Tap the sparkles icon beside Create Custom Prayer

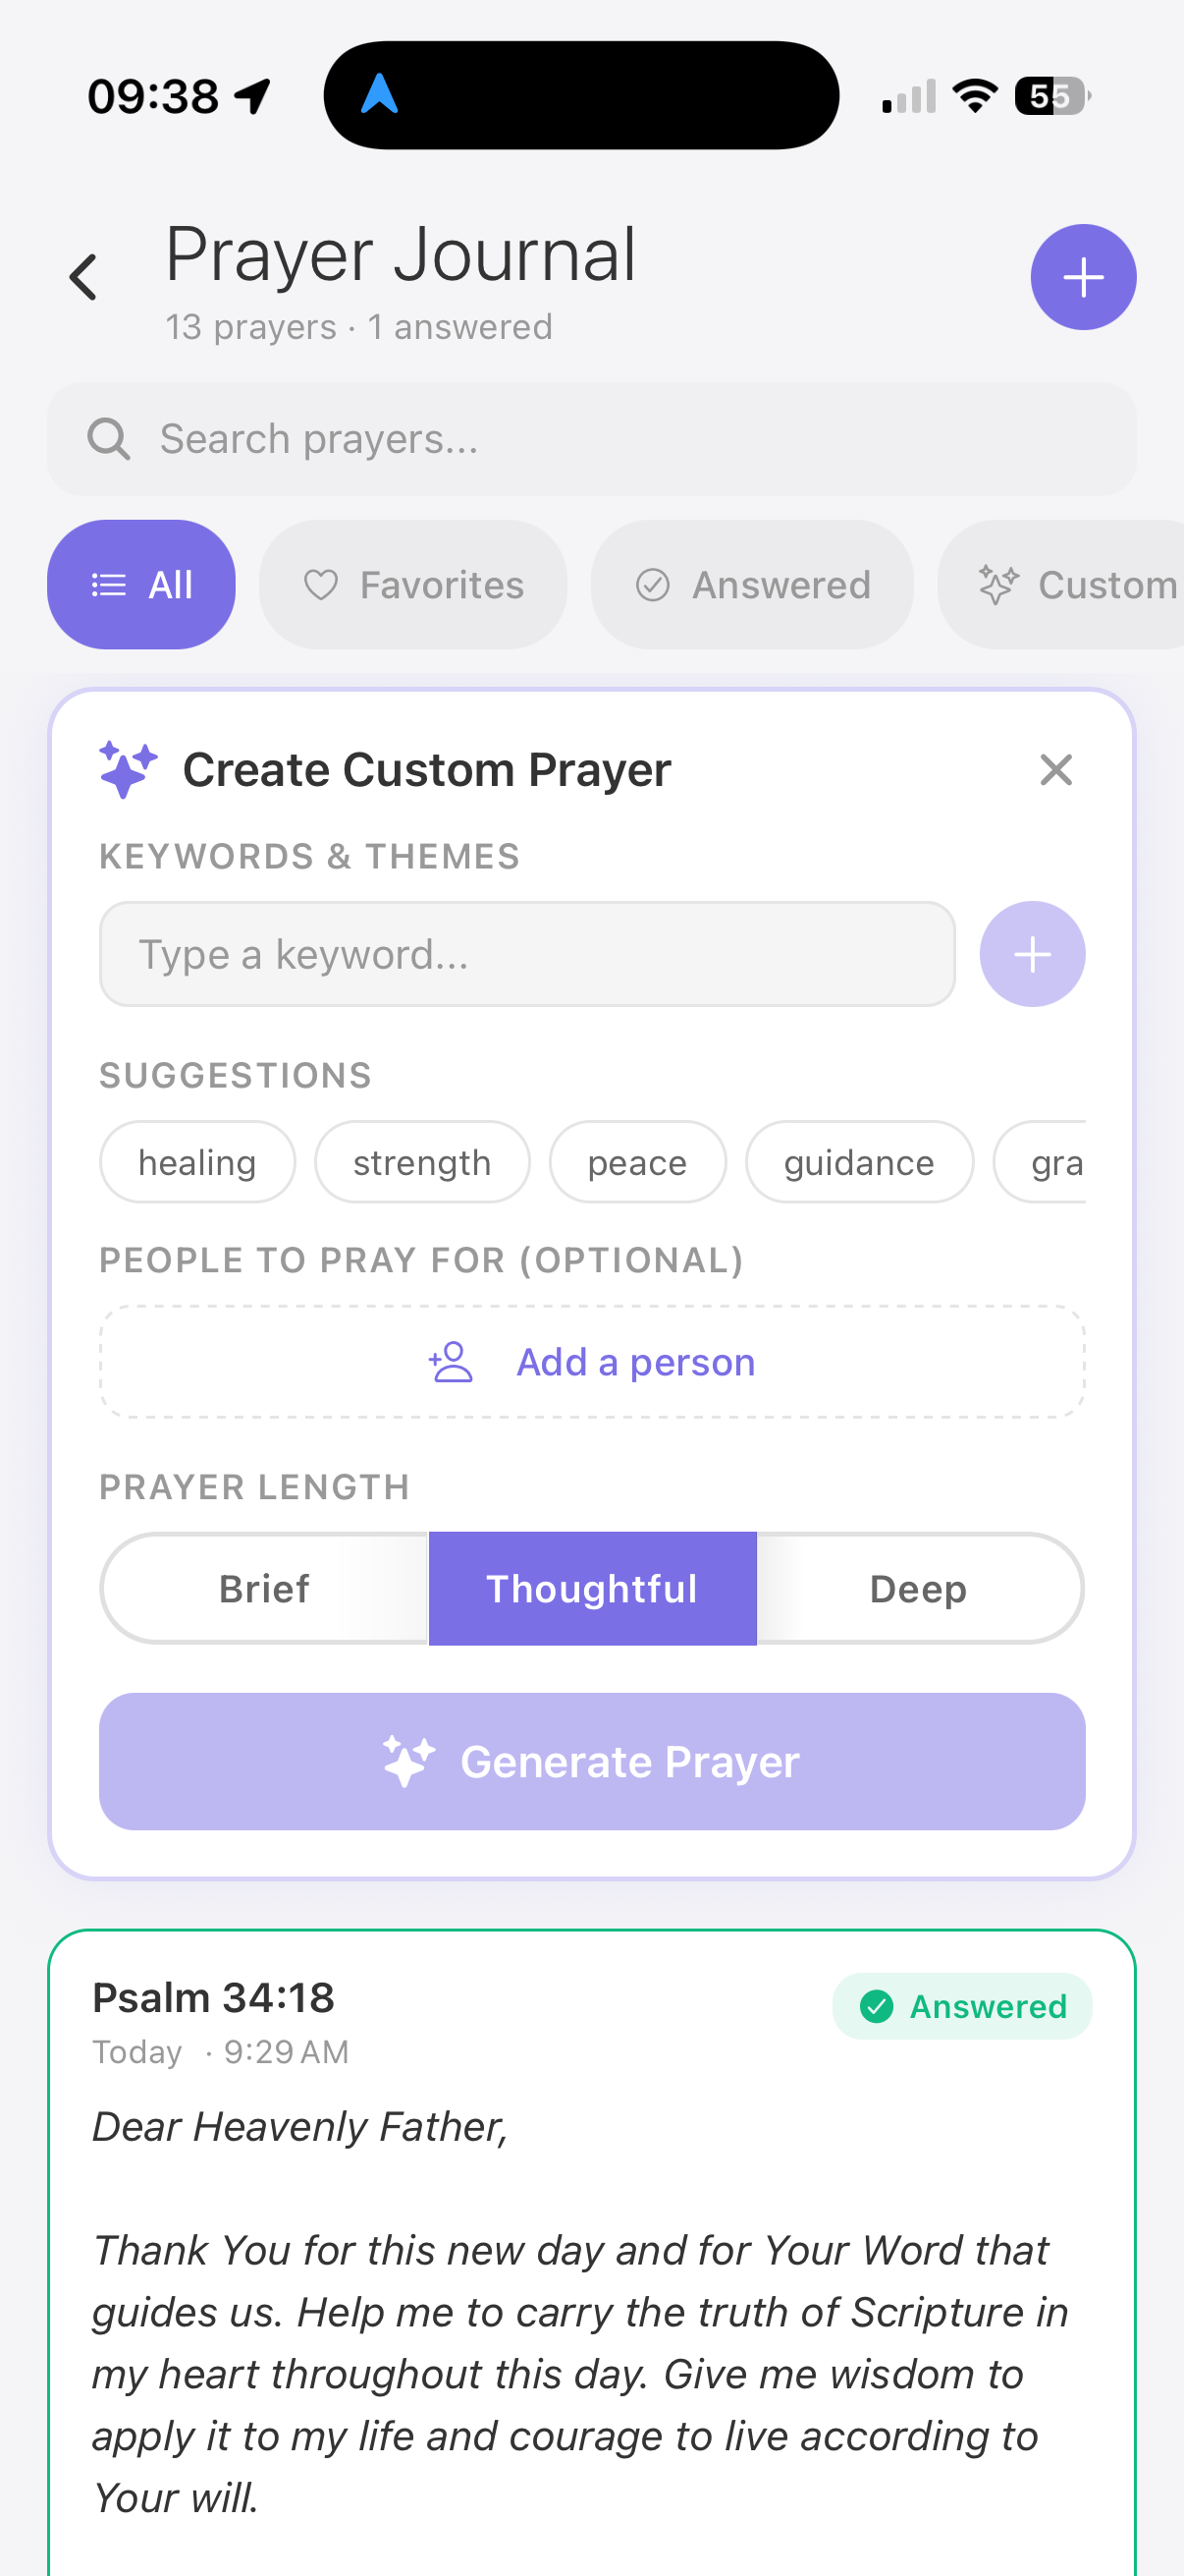(128, 770)
